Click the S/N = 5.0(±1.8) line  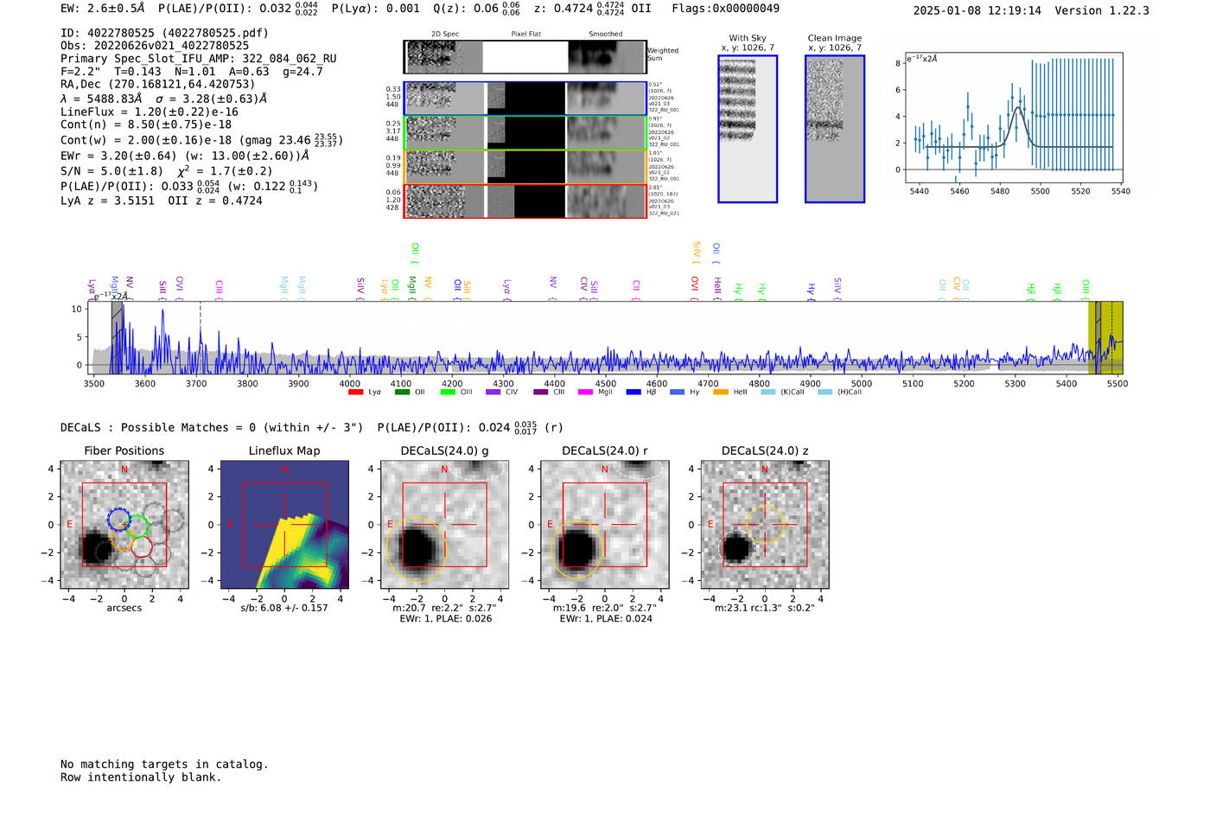167,170
